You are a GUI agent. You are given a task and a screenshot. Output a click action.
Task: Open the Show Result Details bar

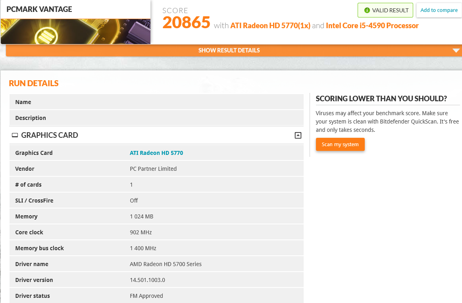(234, 50)
